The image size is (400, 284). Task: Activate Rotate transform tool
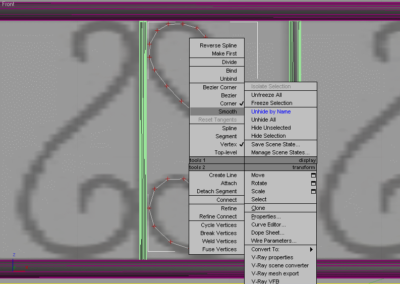(259, 183)
